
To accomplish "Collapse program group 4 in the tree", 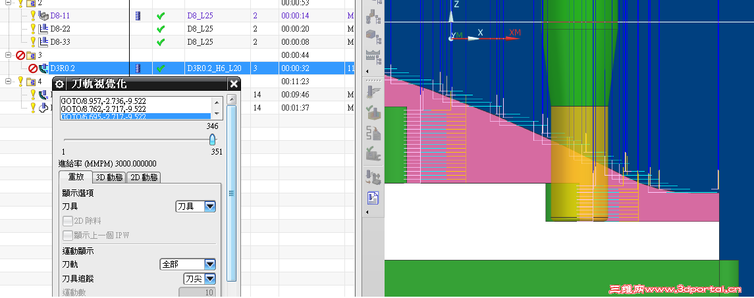I will (8, 81).
